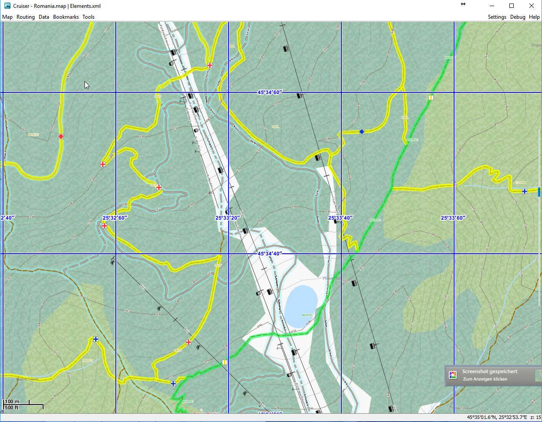Expand the Tools menu
This screenshot has width=542, height=422.
point(88,17)
